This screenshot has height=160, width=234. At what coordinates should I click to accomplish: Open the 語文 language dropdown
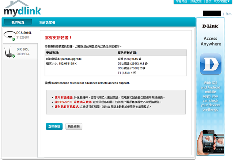coord(218,1)
